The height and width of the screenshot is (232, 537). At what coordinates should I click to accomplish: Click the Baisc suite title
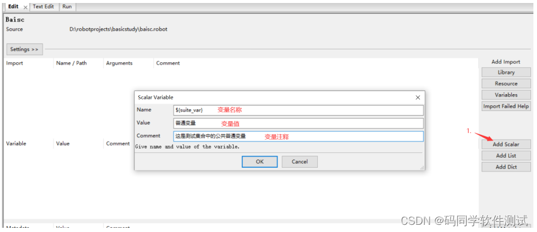(15, 20)
